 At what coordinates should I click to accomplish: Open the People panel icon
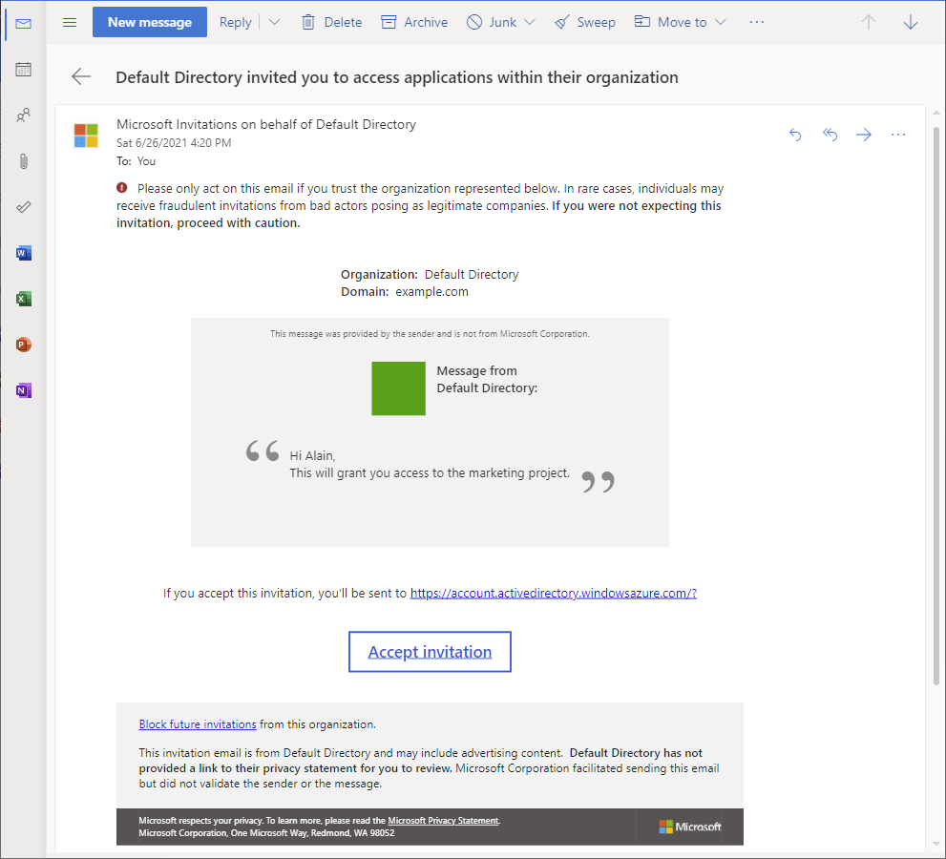click(x=23, y=115)
